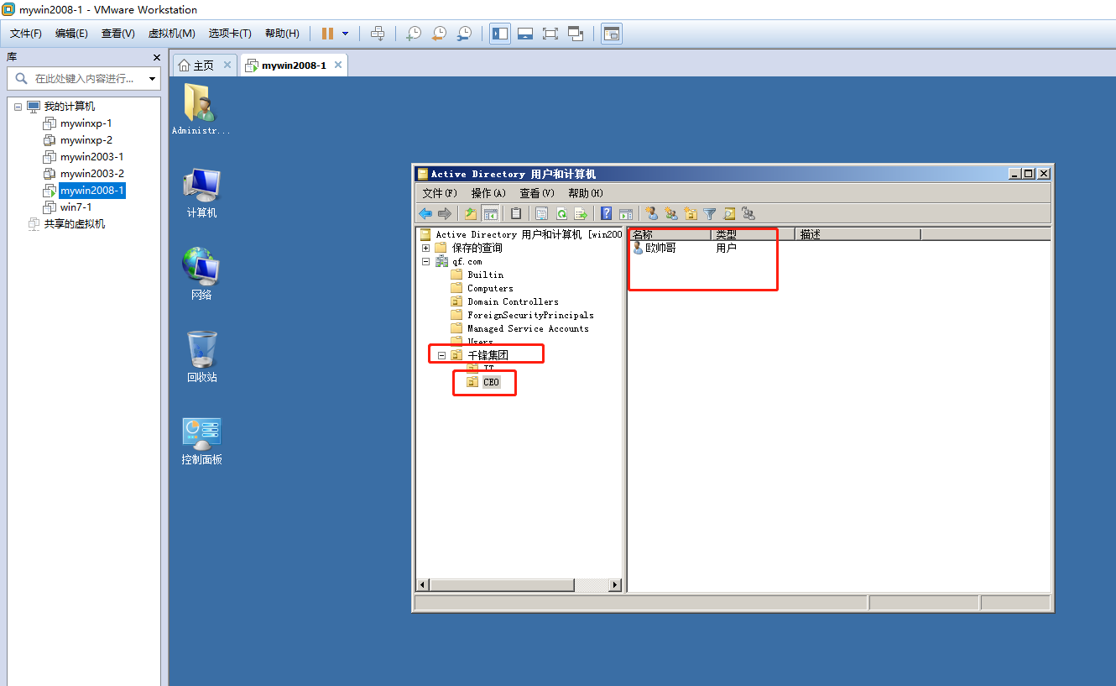Export list from AD toolbar
The height and width of the screenshot is (686, 1116).
pyautogui.click(x=580, y=213)
